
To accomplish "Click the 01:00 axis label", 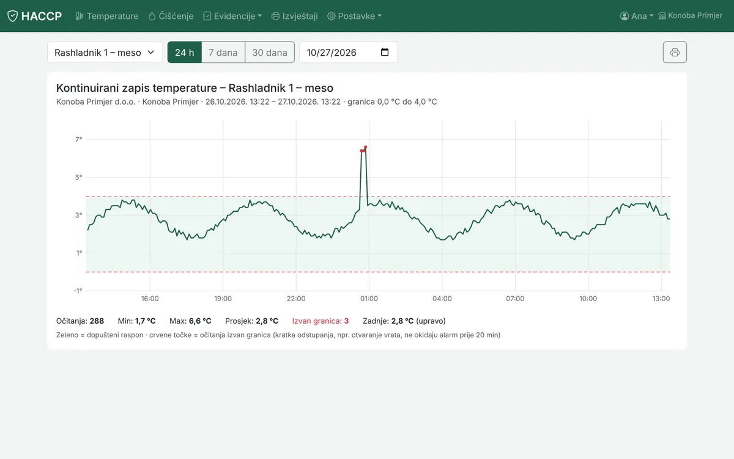I will click(369, 299).
